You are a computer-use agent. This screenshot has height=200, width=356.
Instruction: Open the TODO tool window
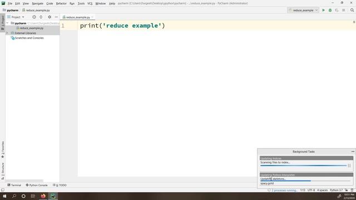60,185
